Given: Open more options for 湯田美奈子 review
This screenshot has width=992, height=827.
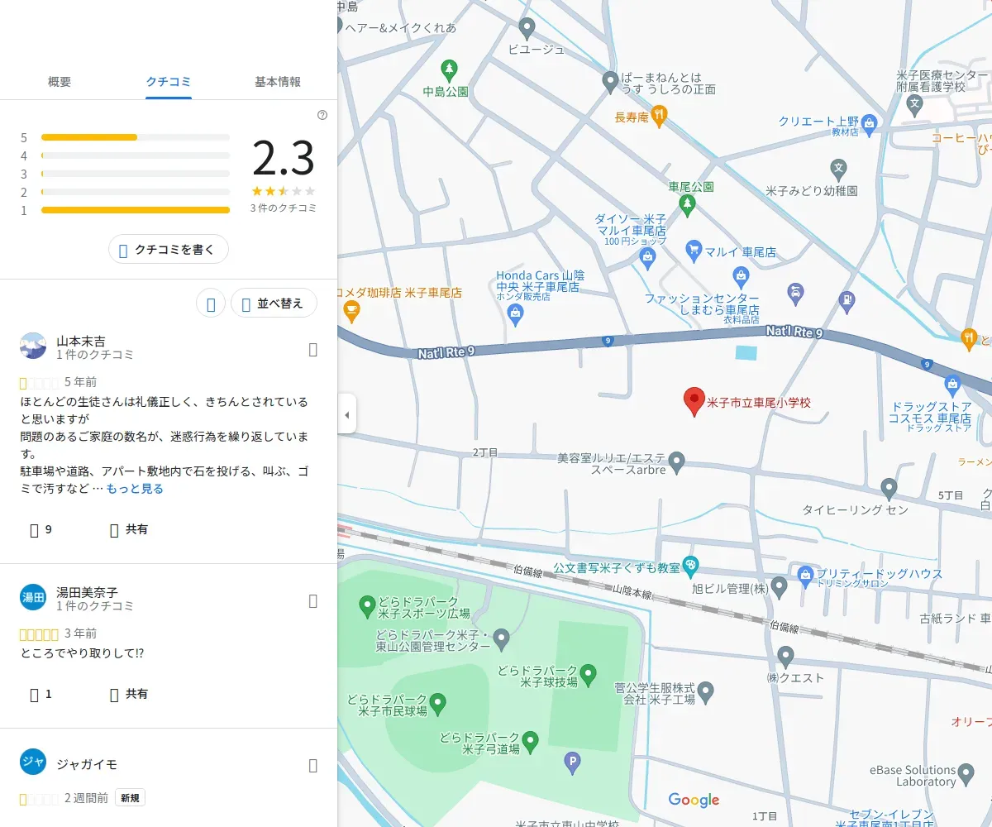Looking at the screenshot, I should click(312, 601).
